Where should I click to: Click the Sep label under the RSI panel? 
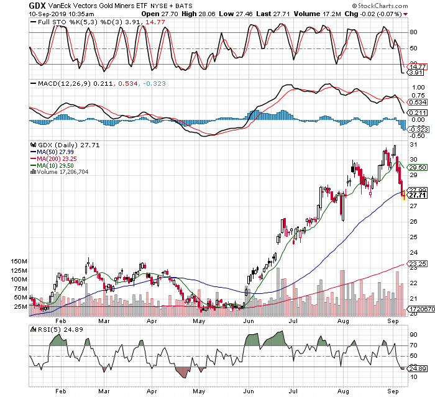[393, 391]
